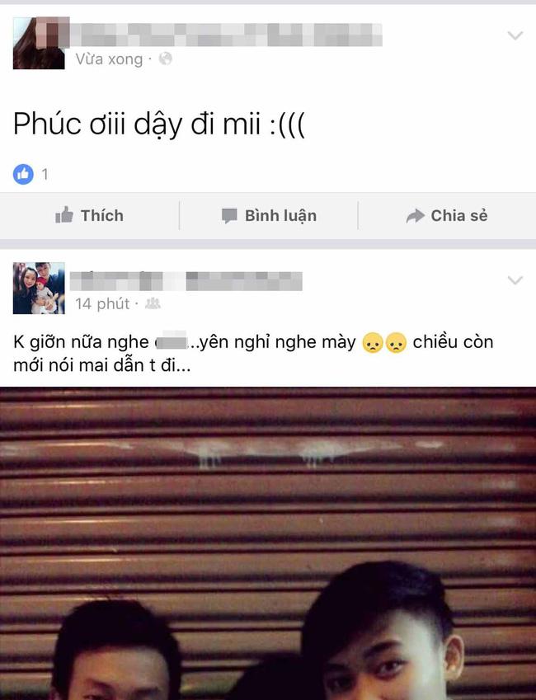Open Bình luận to comment
This screenshot has height=700, width=536.
pos(270,216)
